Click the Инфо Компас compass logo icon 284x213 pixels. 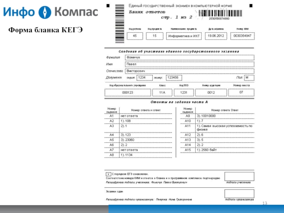click(45, 12)
